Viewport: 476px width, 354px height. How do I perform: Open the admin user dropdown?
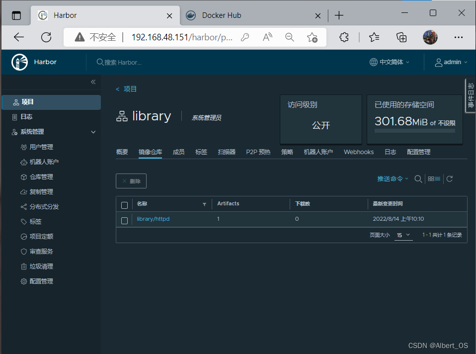coord(451,62)
